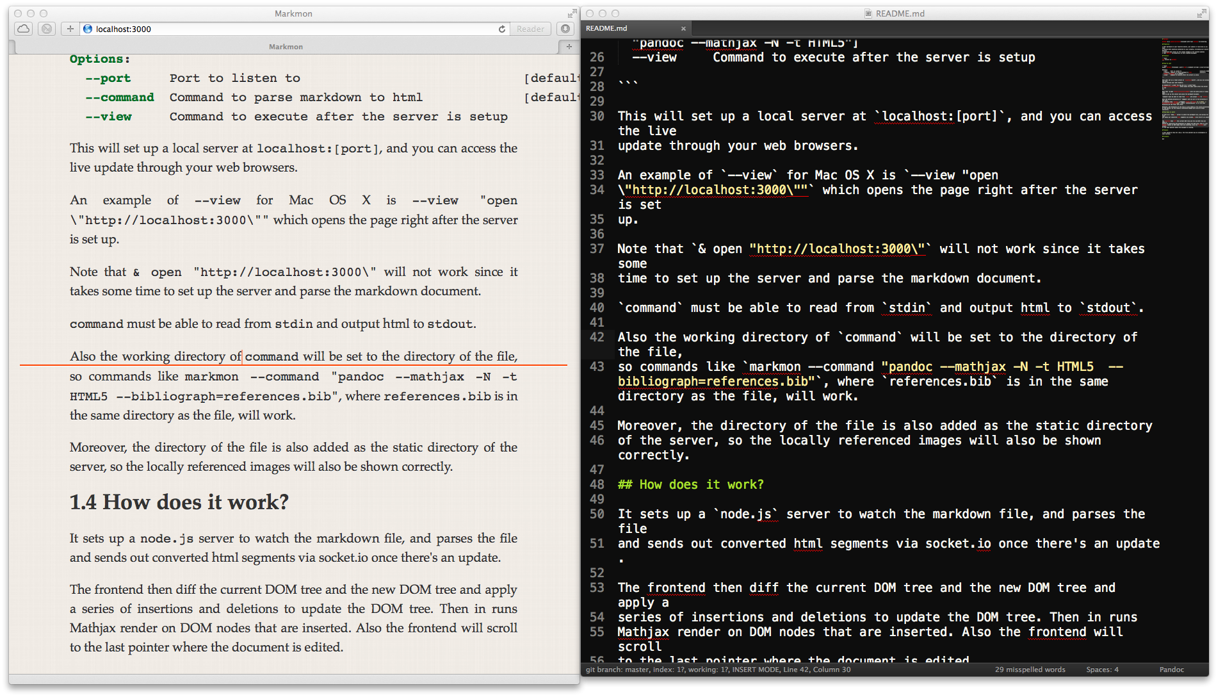Viewport: 1216px width, 697px height.
Task: Click 'node.js' in the preview paragraph
Action: (x=166, y=539)
